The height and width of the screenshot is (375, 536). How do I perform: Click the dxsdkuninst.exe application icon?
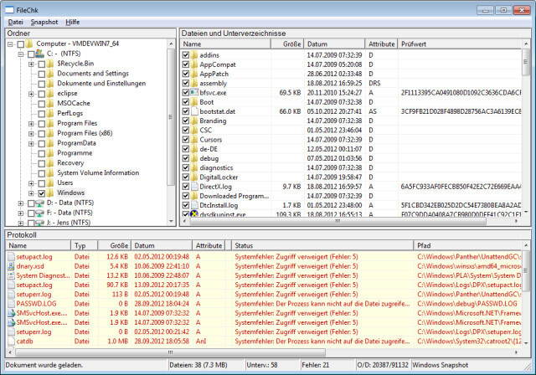click(x=194, y=213)
